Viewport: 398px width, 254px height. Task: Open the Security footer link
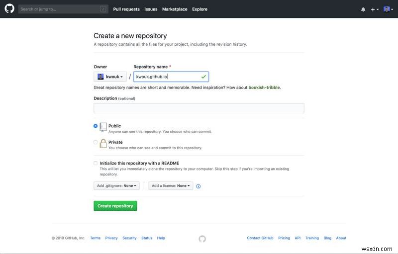pyautogui.click(x=129, y=238)
